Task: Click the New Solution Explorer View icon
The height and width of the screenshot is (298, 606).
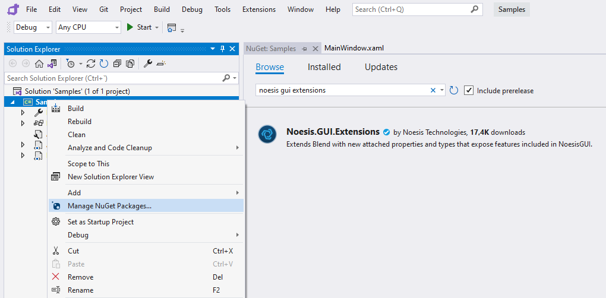Action: point(56,177)
